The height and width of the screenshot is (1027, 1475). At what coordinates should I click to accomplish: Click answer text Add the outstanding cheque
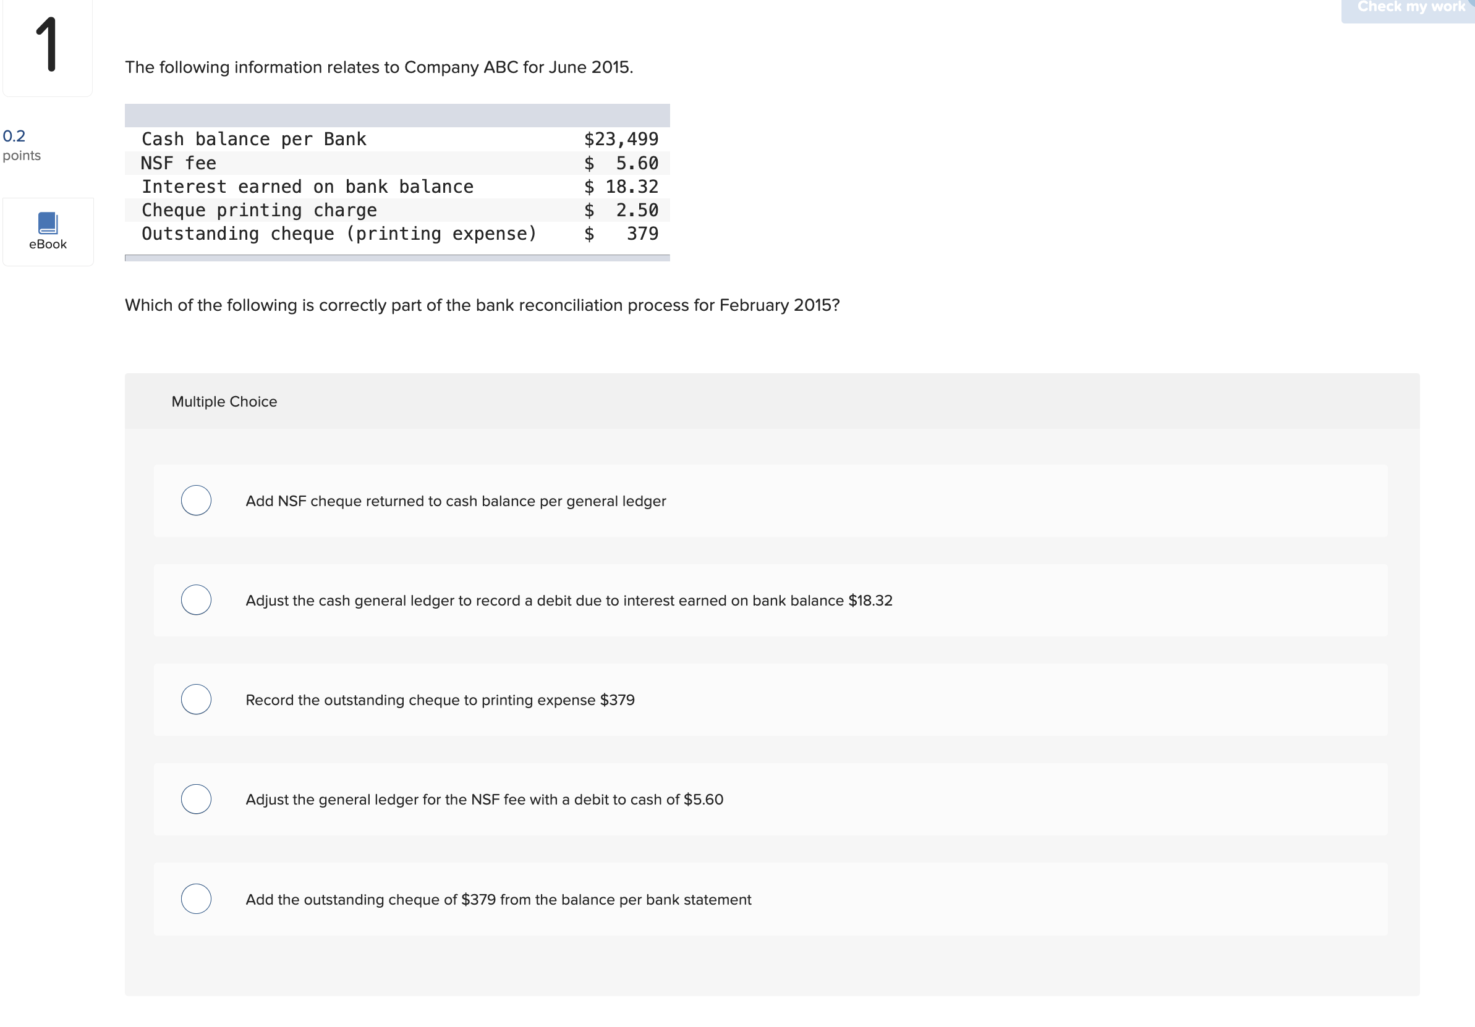pyautogui.click(x=498, y=899)
